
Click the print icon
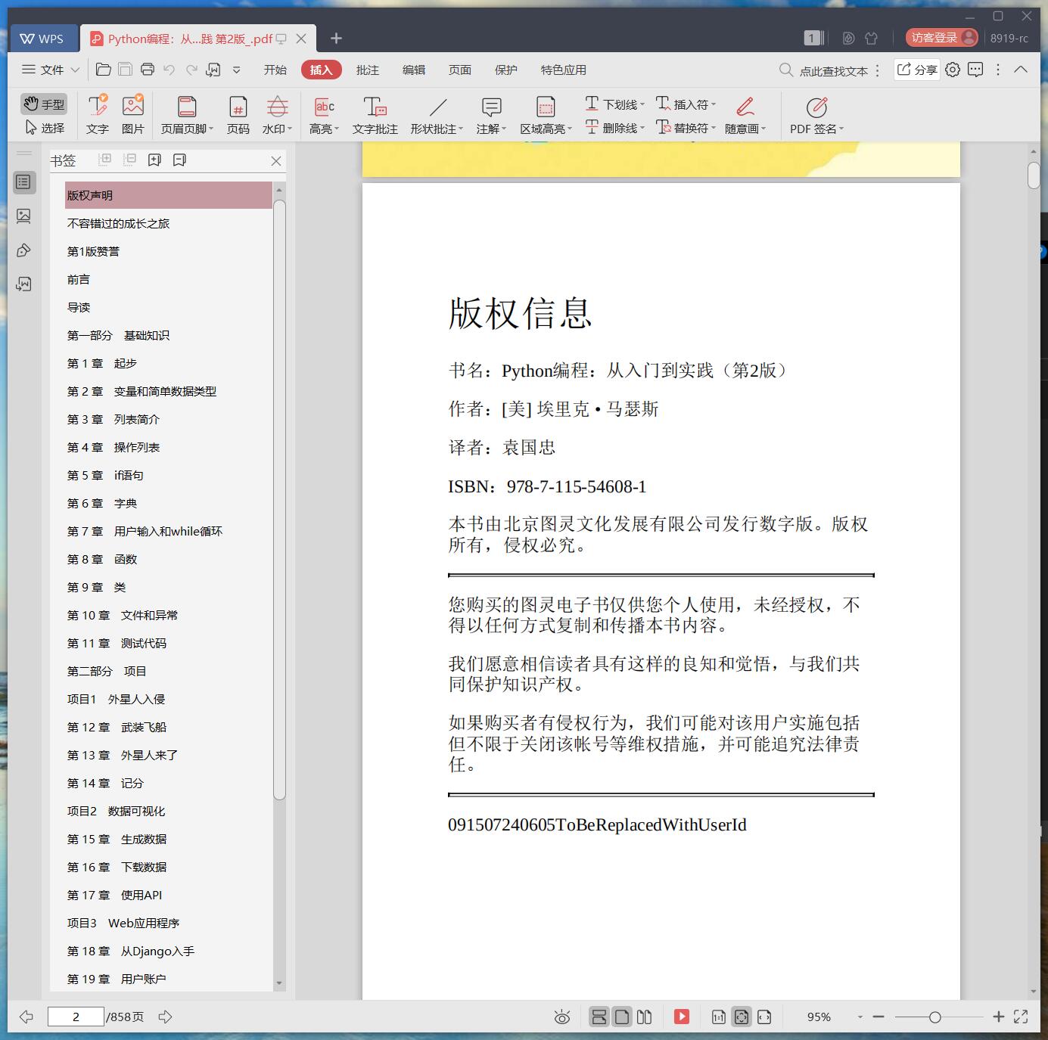pyautogui.click(x=148, y=70)
